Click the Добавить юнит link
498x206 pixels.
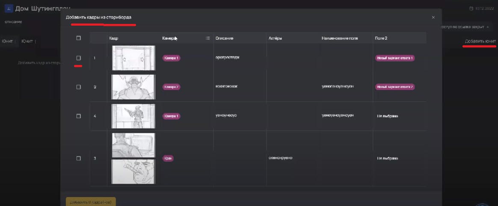coord(480,41)
